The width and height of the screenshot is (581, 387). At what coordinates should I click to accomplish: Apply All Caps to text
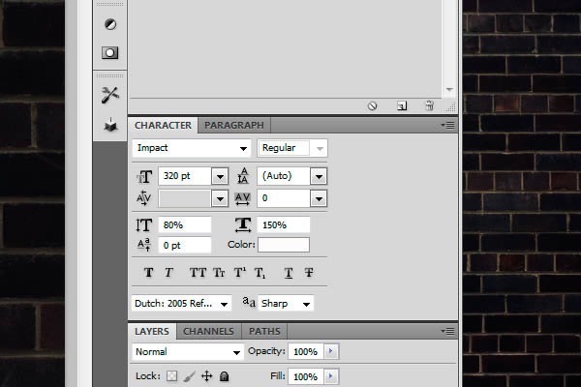pyautogui.click(x=199, y=273)
